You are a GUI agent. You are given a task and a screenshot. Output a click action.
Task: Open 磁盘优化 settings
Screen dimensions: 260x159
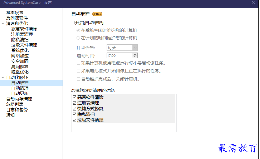(x=20, y=72)
